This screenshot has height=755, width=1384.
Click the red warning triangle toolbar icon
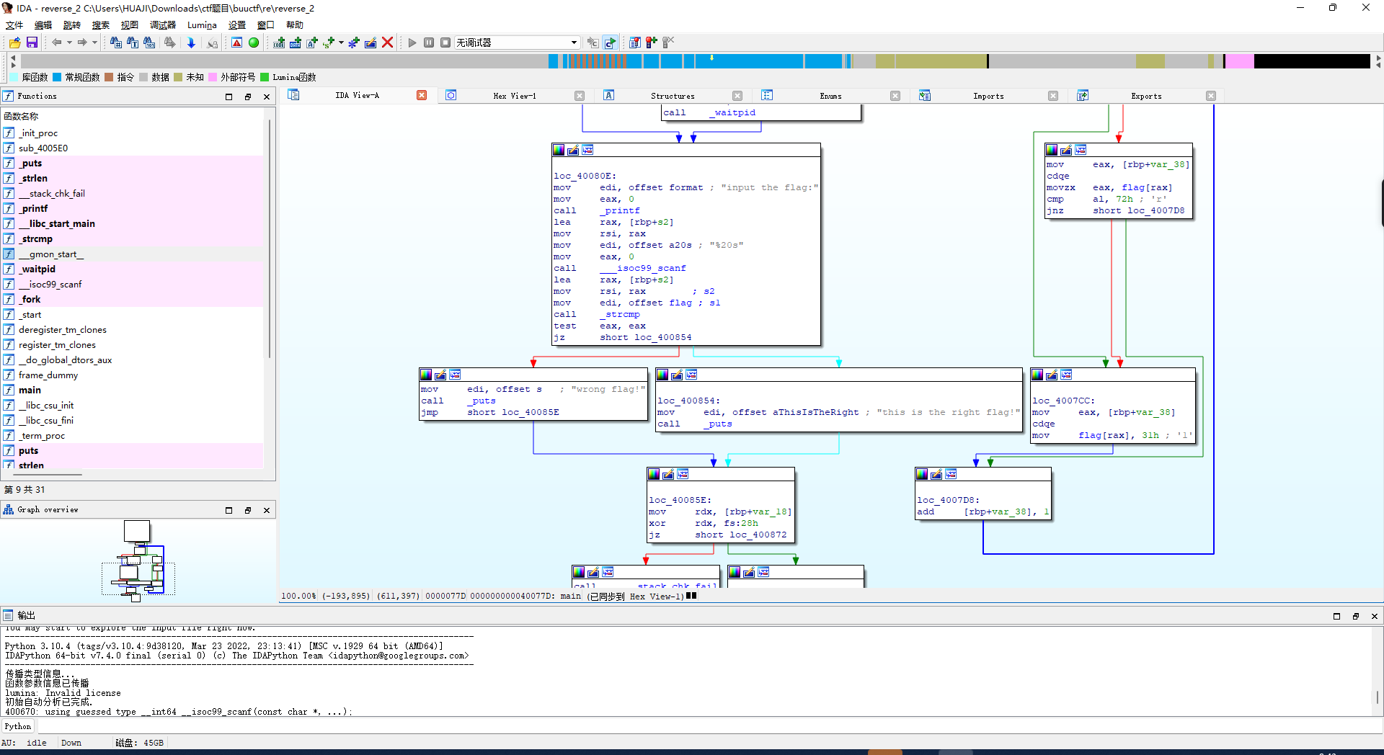pyautogui.click(x=236, y=43)
